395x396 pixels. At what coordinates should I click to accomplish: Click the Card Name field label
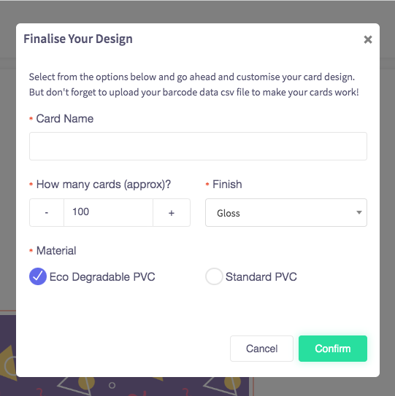click(x=65, y=118)
